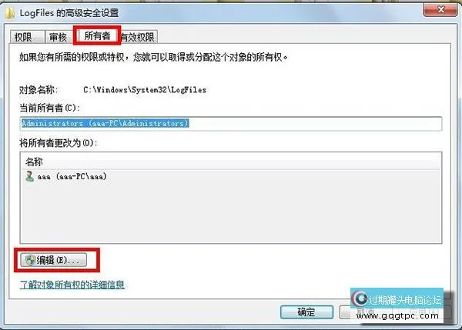Open the 了解对象所有权的详细信息 link
Screen dimensions: 462x330
(72, 285)
